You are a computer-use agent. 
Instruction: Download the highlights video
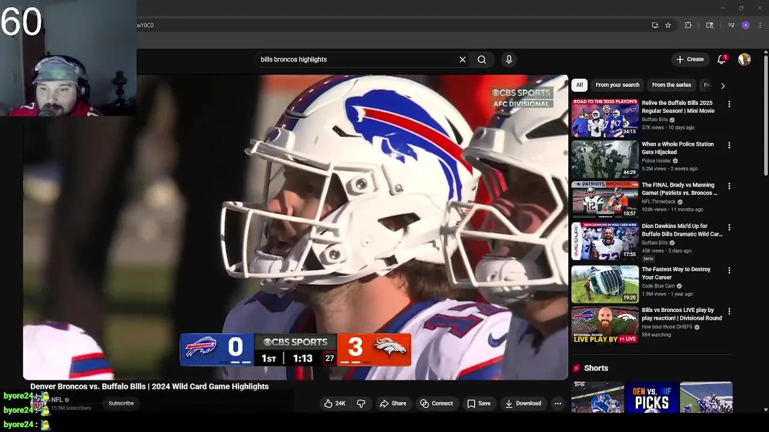pyautogui.click(x=523, y=403)
